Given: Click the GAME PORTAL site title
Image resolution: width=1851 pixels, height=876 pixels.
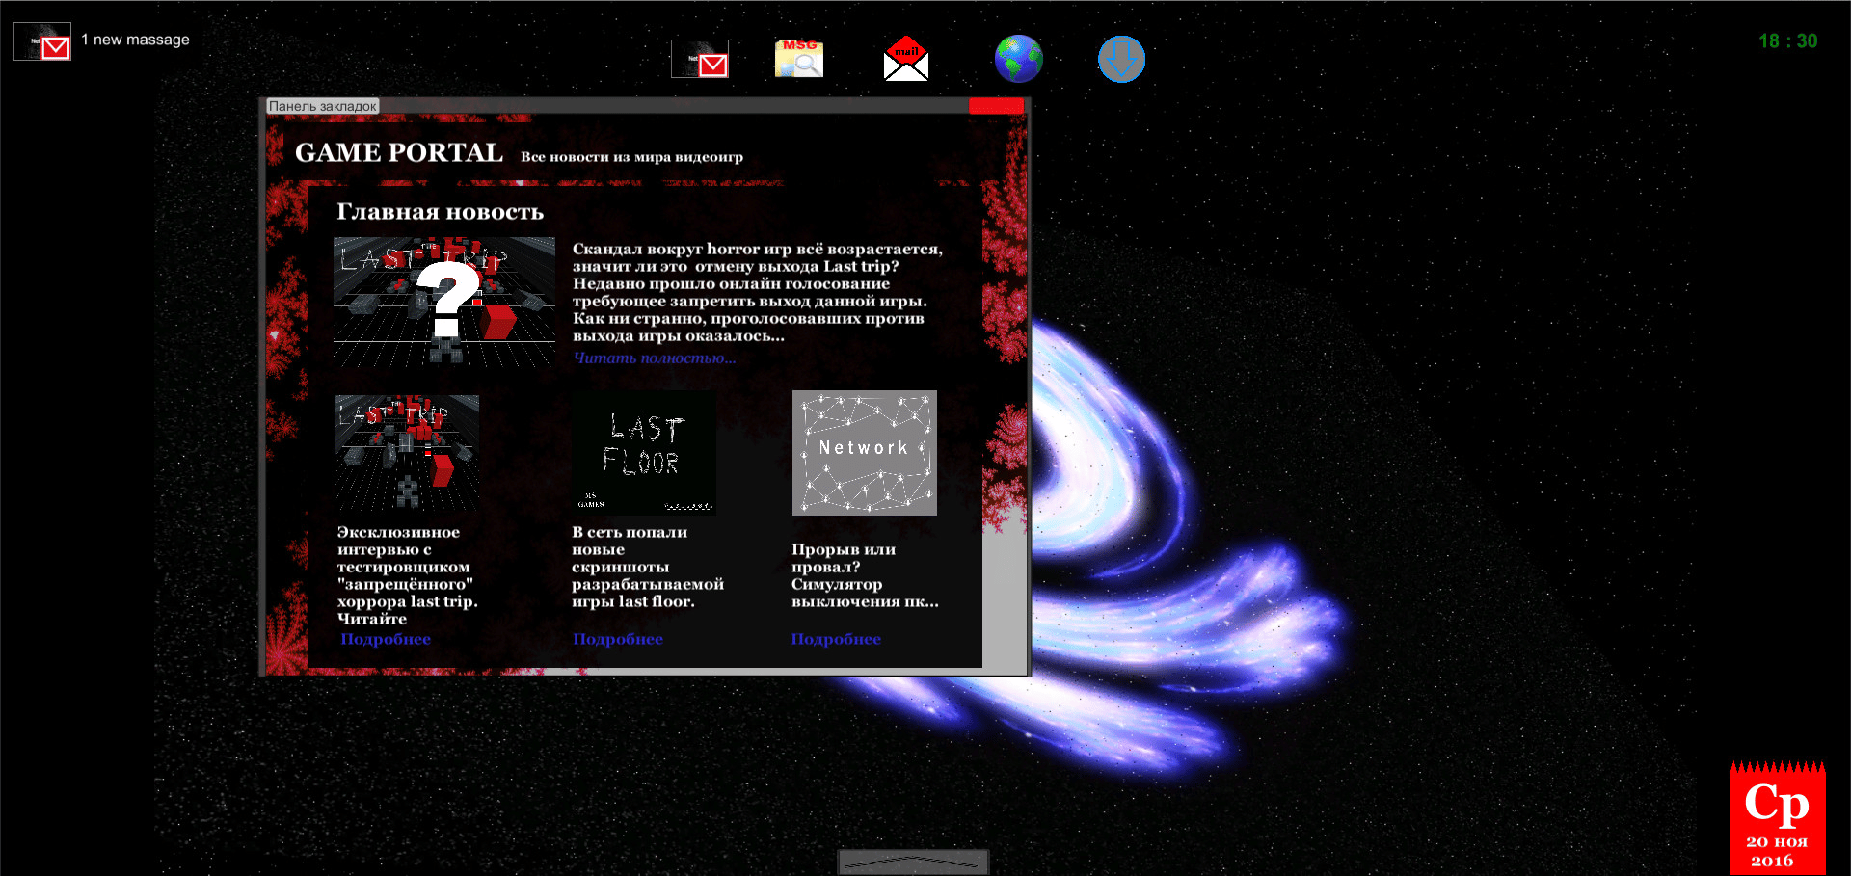Looking at the screenshot, I should pos(398,153).
